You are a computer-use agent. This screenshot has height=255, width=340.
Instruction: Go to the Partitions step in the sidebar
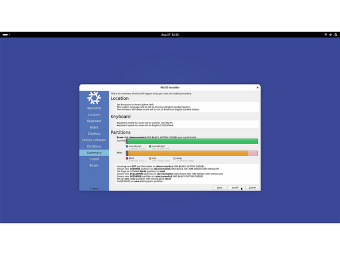point(94,146)
